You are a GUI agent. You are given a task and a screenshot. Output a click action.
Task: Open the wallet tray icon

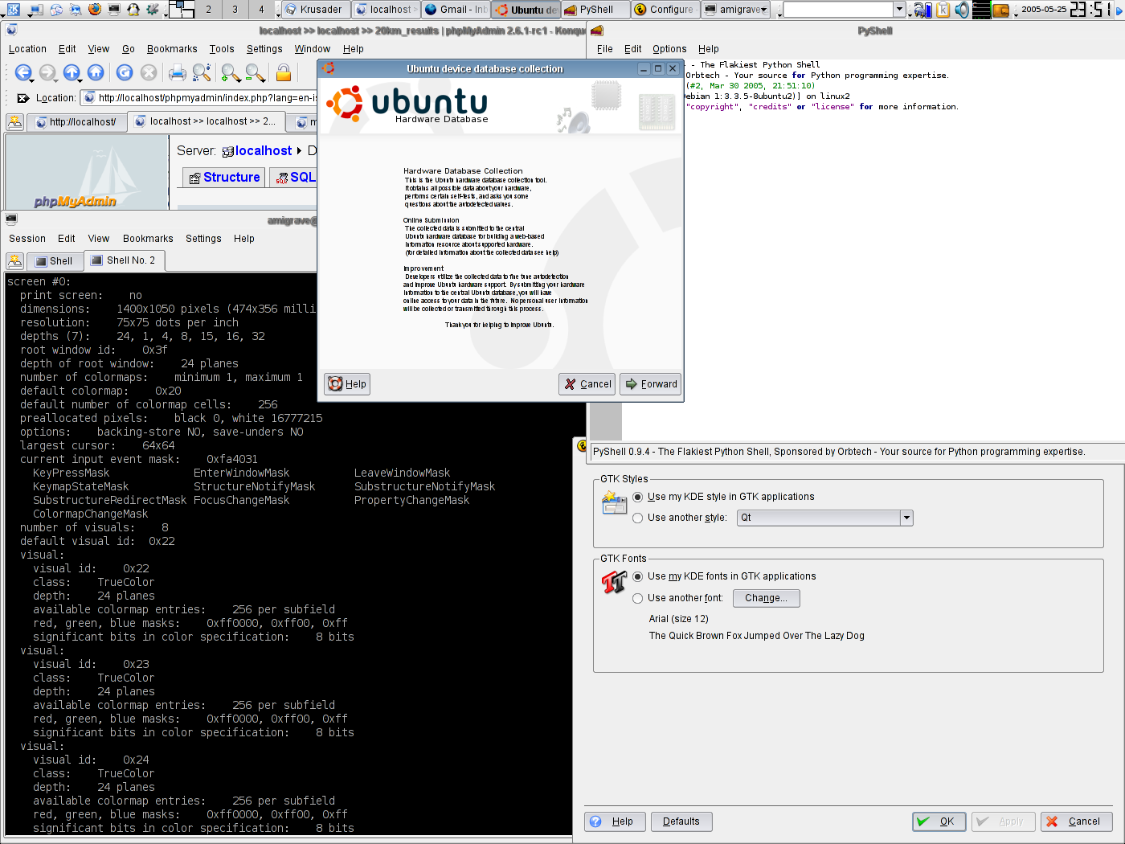pyautogui.click(x=1000, y=10)
